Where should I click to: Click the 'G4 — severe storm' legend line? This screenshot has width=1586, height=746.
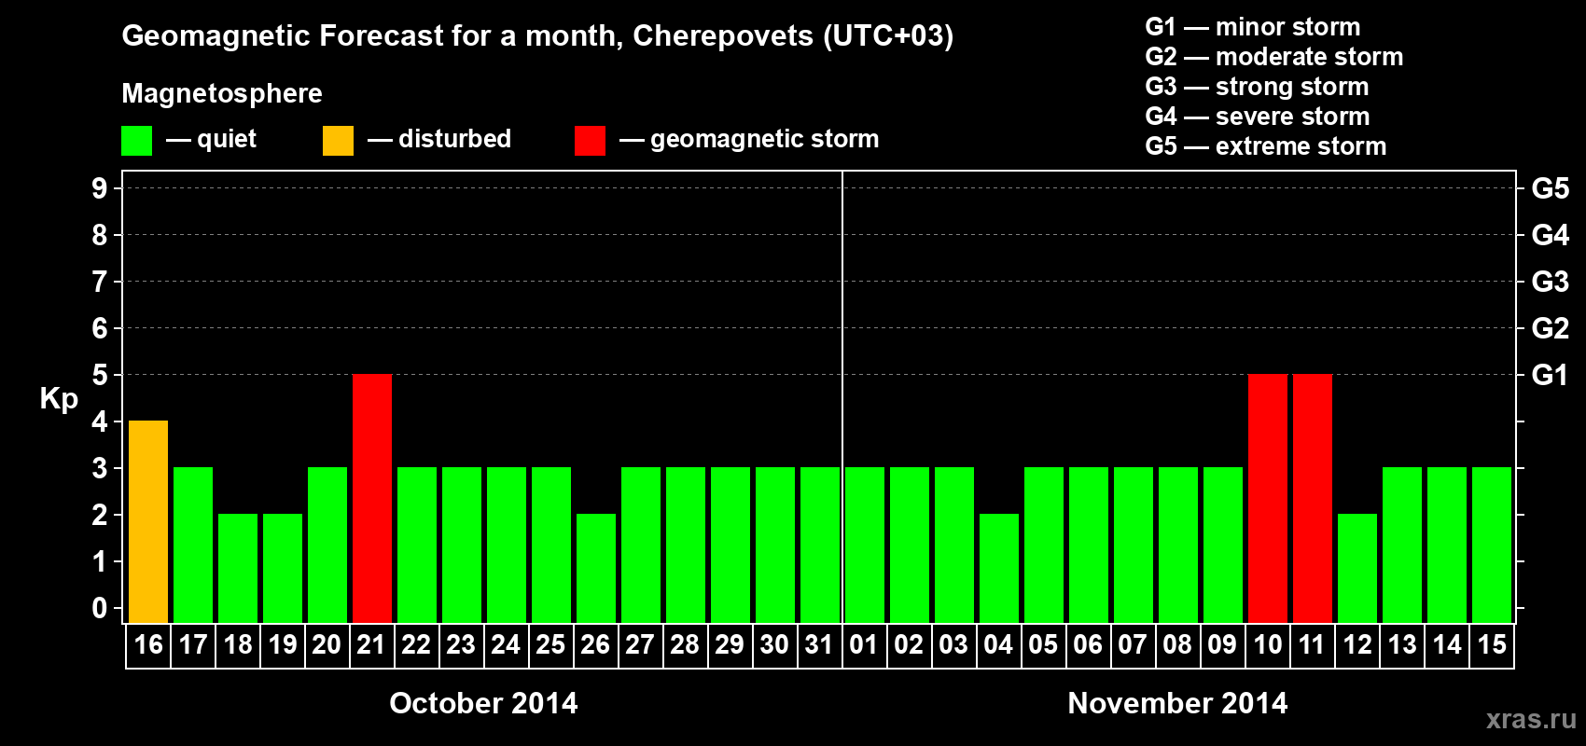1258,117
